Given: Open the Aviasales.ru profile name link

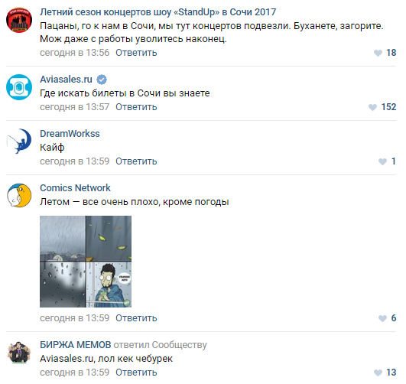Looking at the screenshot, I should point(66,80).
